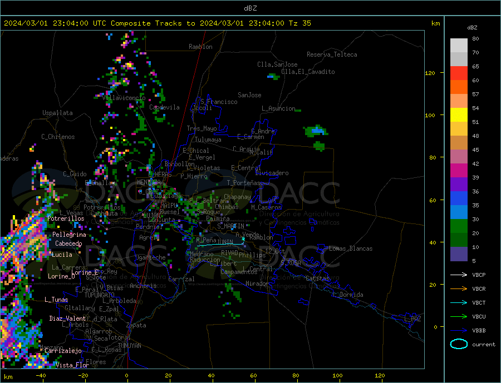Click the Cabecedo place label
The height and width of the screenshot is (383, 501).
click(68, 243)
